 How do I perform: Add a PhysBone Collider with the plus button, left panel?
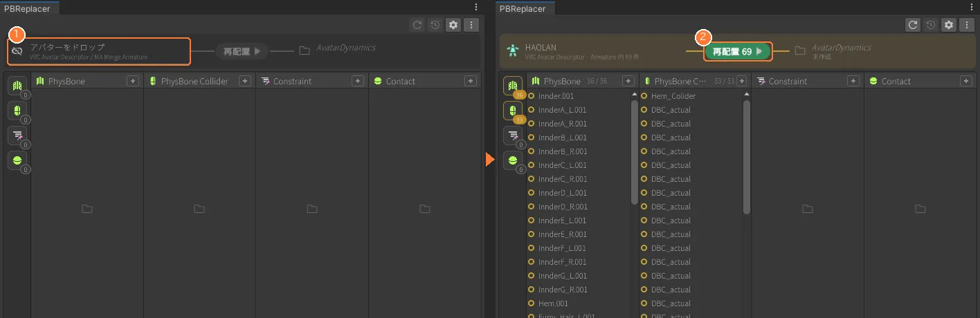245,81
